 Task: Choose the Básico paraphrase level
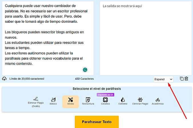53,101
